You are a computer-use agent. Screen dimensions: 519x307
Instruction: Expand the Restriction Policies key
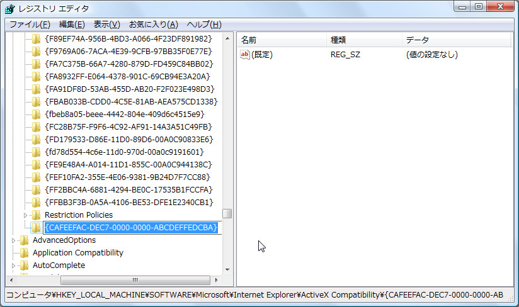coord(25,215)
